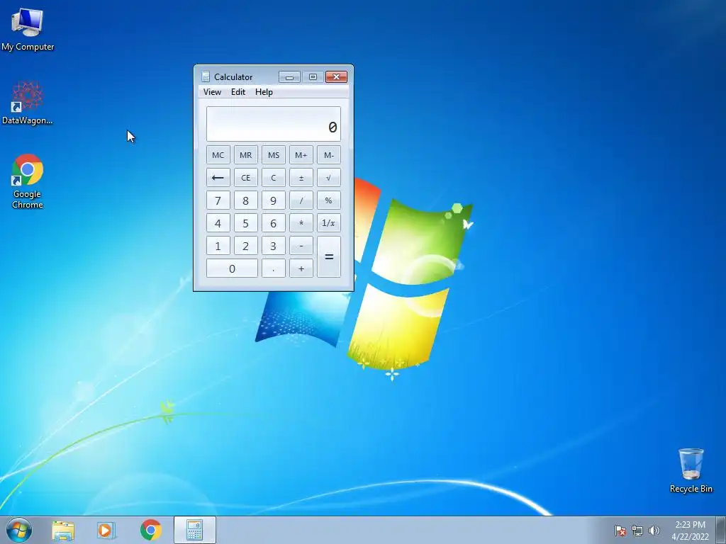Toggle sign with the plus-minus button
The width and height of the screenshot is (726, 544).
[301, 178]
